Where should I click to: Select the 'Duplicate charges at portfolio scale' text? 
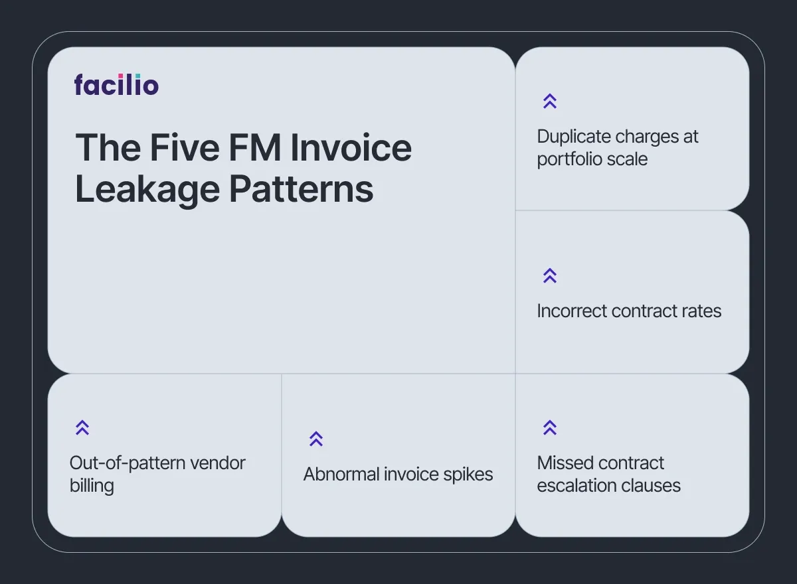click(617, 148)
